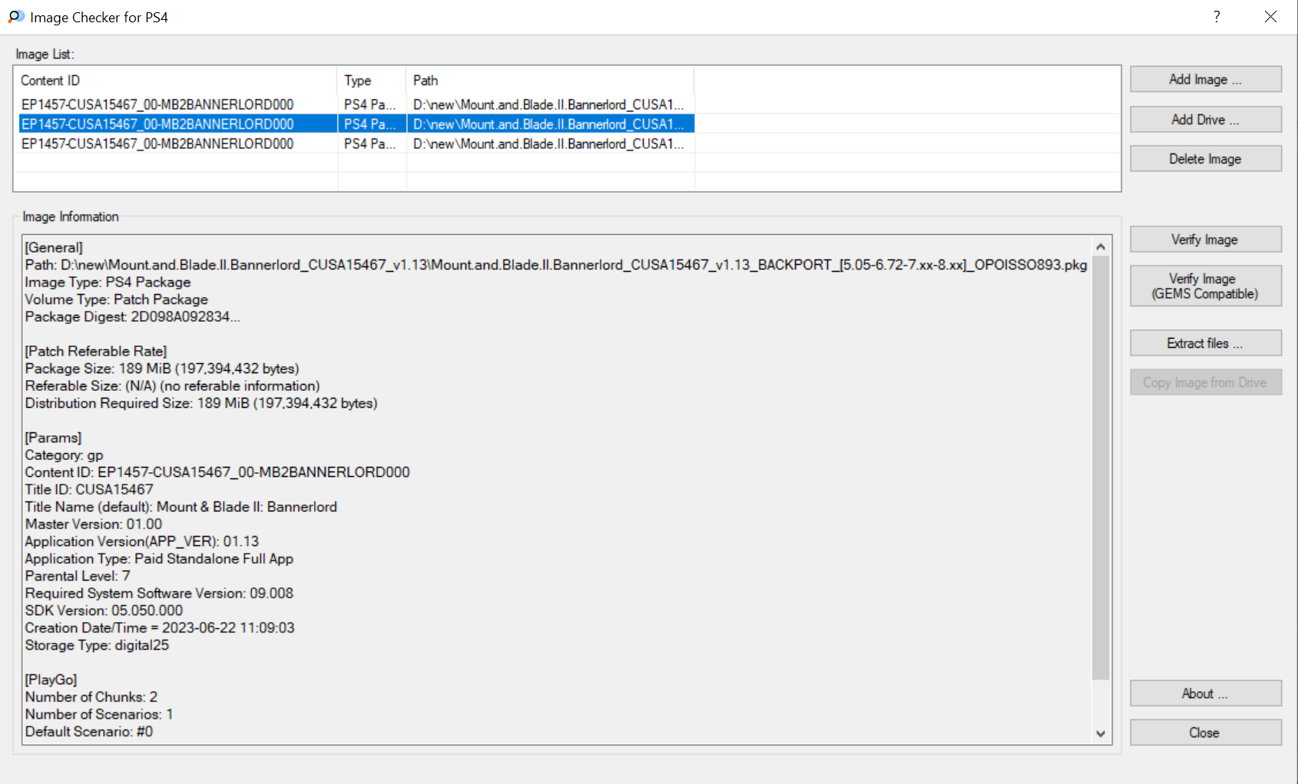Close the Image Checker window
Screen dimensions: 1298x784
[x=1270, y=17]
